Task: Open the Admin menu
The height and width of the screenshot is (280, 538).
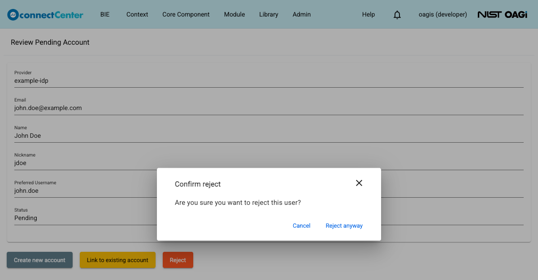Action: 302,14
